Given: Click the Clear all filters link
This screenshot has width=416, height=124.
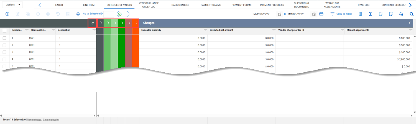Looking at the screenshot, I should (344, 14).
